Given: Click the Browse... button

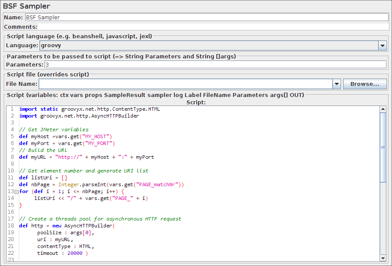Looking at the screenshot, I should (x=365, y=84).
